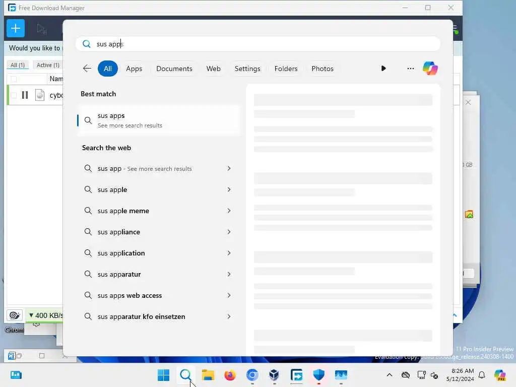Open the Widgets icon on taskbar
The height and width of the screenshot is (387, 516).
coord(16,375)
